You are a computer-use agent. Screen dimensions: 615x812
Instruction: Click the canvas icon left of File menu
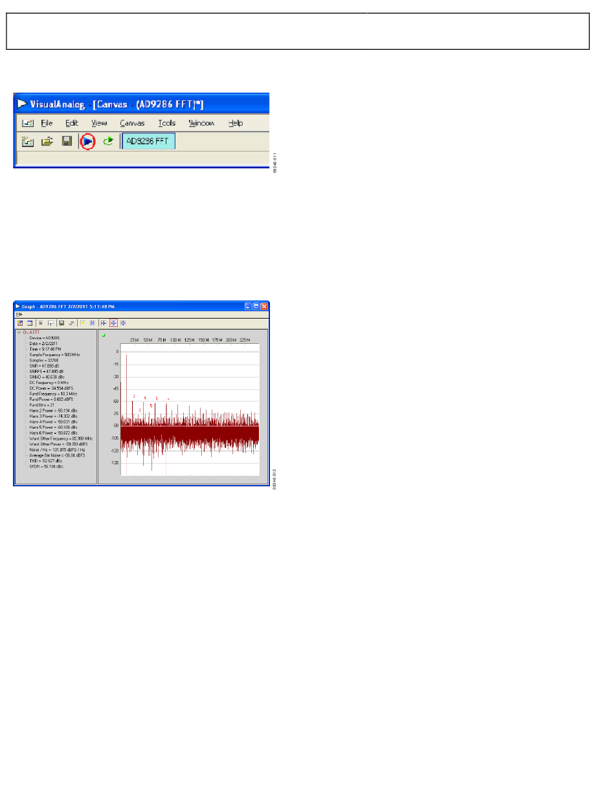pyautogui.click(x=28, y=123)
